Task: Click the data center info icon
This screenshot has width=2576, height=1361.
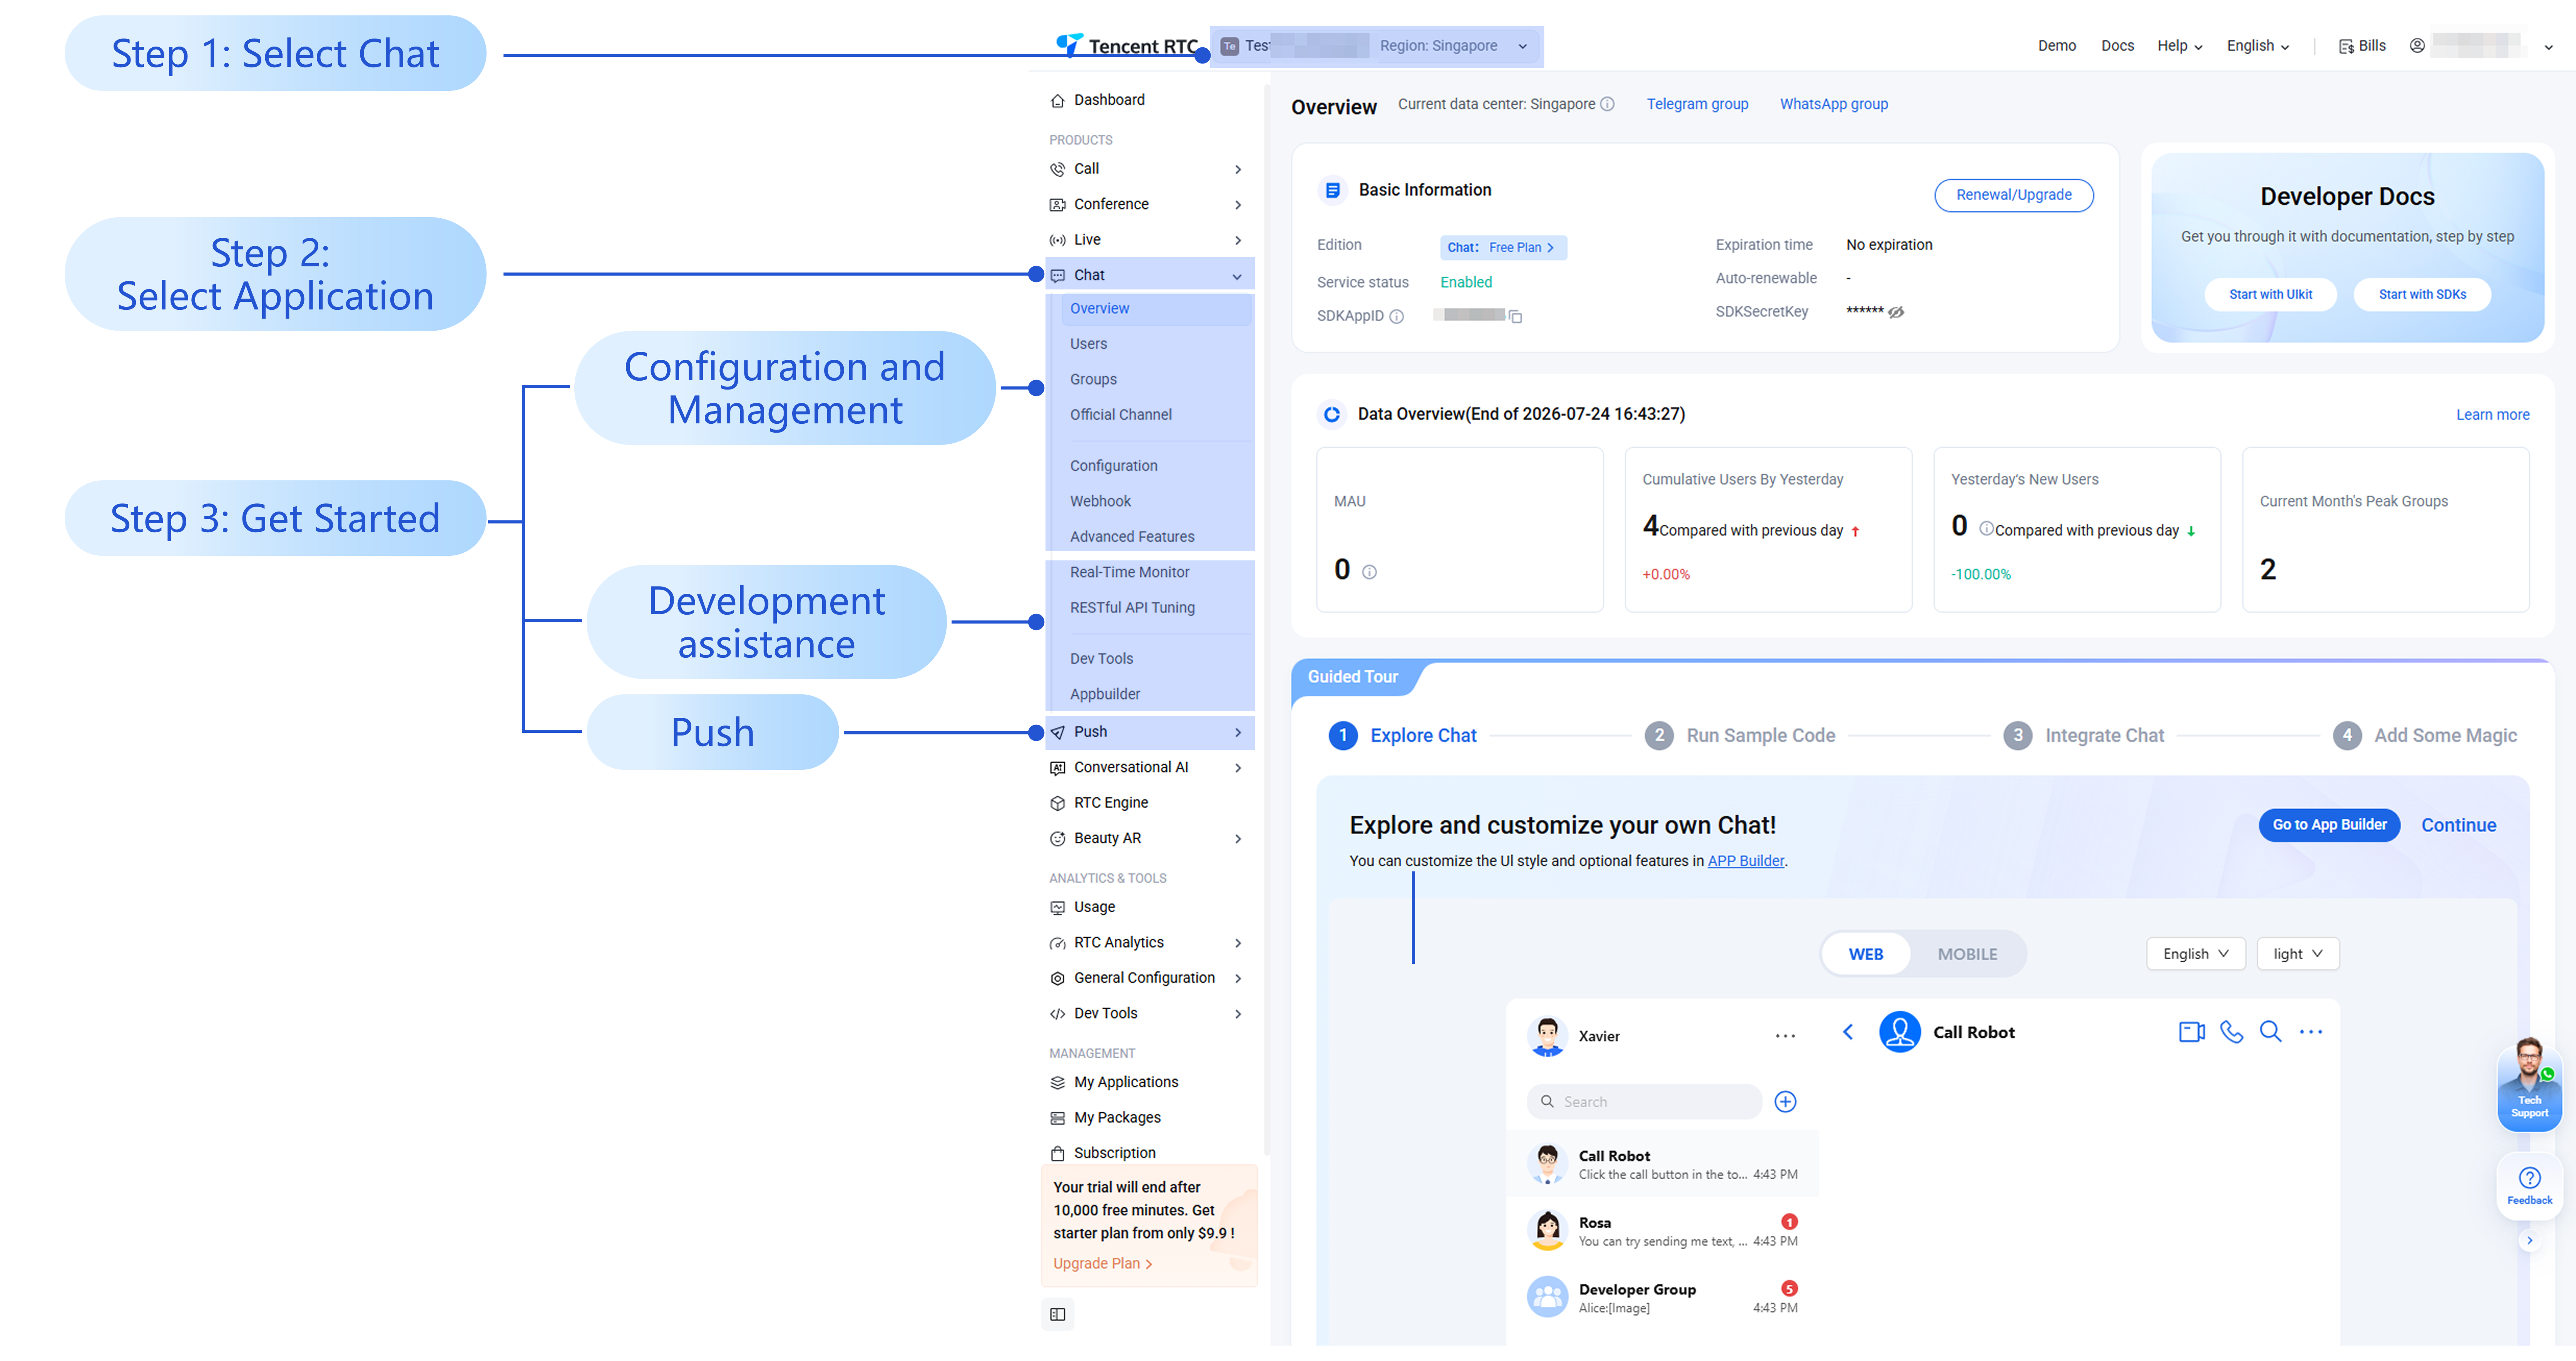Action: coord(1607,104)
